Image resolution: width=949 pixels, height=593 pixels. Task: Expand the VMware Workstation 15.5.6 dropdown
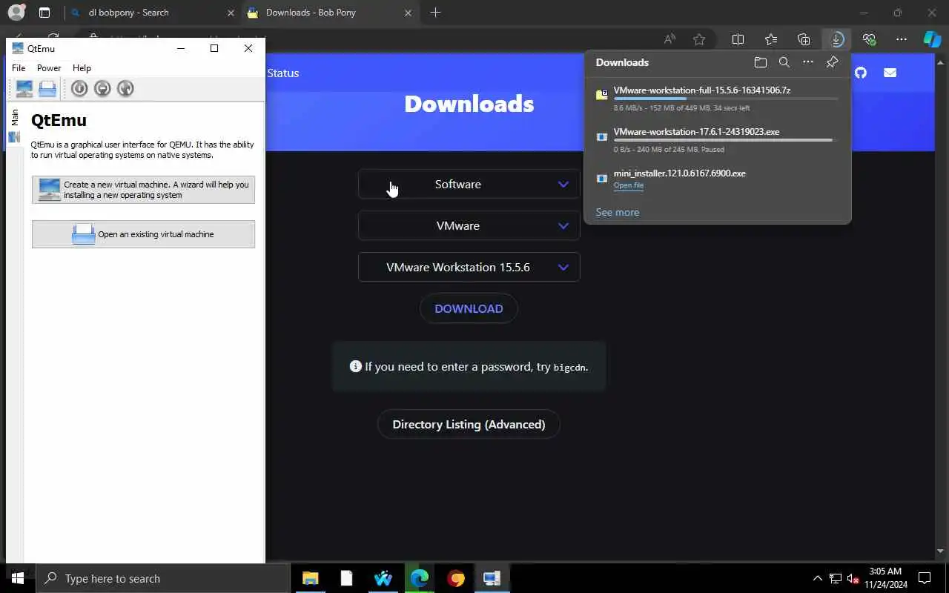coord(469,268)
